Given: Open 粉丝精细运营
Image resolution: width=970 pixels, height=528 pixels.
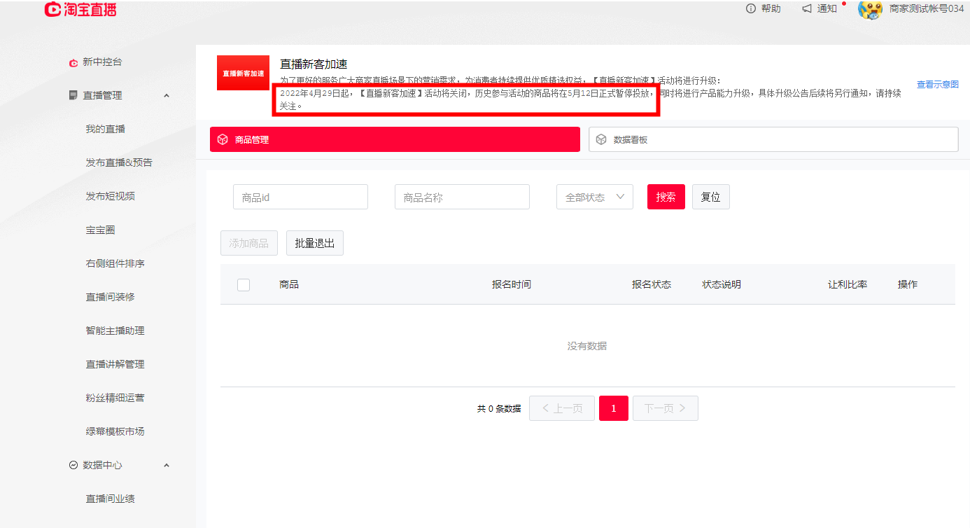Looking at the screenshot, I should click(115, 398).
